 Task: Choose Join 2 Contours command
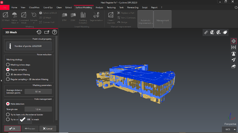click(x=126, y=18)
